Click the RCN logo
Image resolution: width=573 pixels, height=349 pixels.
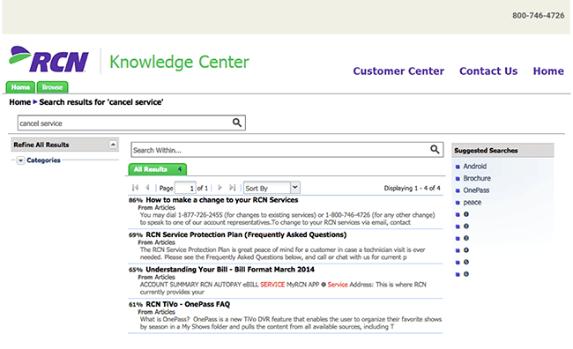tap(48, 59)
